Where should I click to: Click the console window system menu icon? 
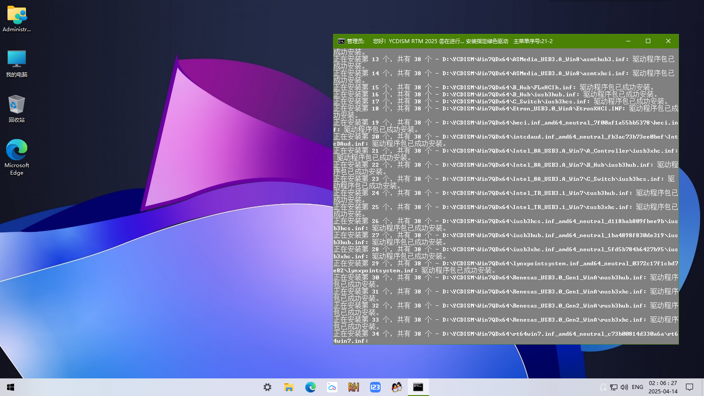341,41
